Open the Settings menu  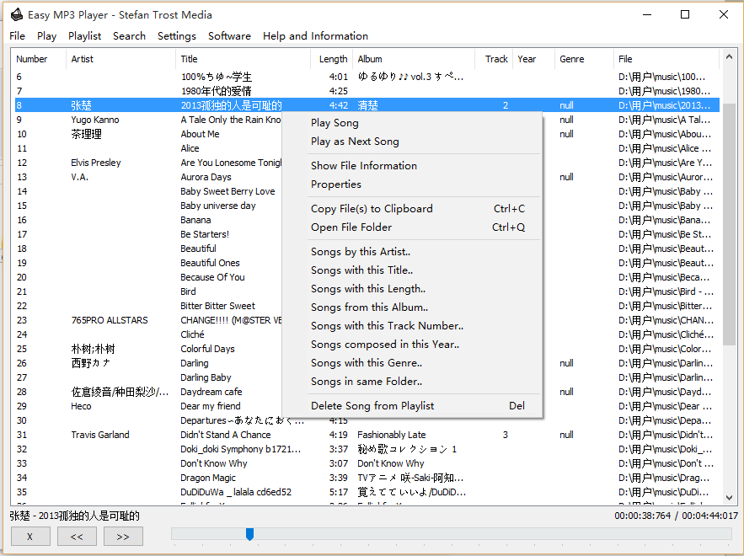[176, 36]
